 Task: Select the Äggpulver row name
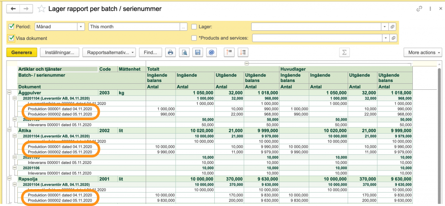pyautogui.click(x=30, y=93)
